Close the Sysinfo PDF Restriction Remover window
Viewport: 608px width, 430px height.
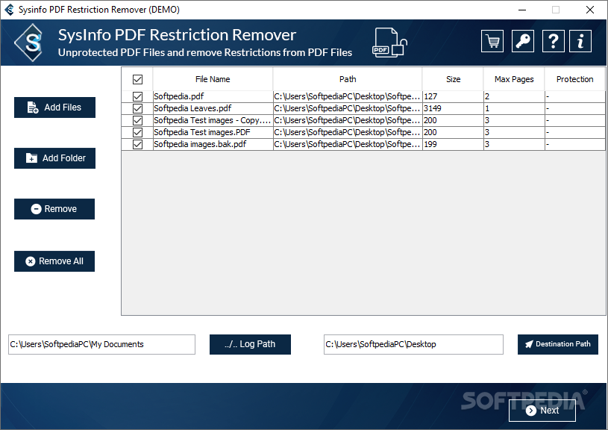[x=590, y=10]
